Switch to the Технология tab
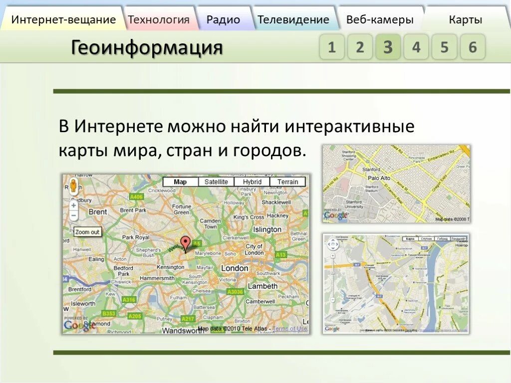The height and width of the screenshot is (383, 511). tap(159, 19)
